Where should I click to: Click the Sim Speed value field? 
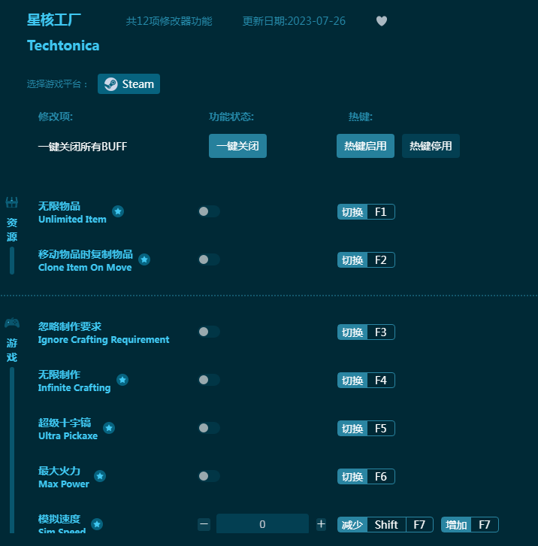tap(262, 523)
